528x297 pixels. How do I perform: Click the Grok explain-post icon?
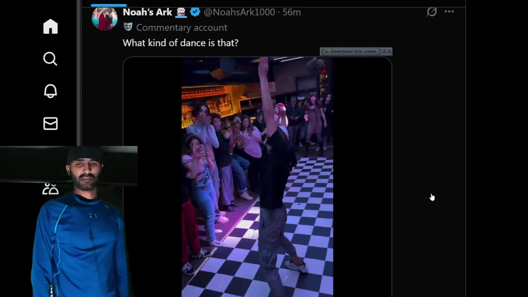[431, 12]
